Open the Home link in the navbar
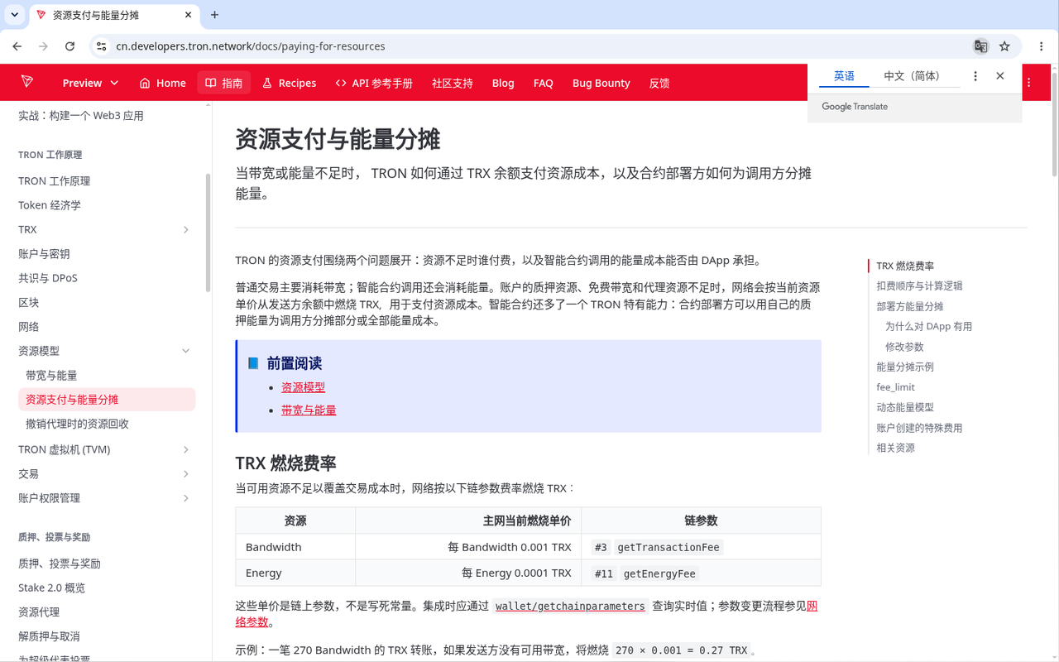This screenshot has width=1059, height=662. tap(162, 83)
